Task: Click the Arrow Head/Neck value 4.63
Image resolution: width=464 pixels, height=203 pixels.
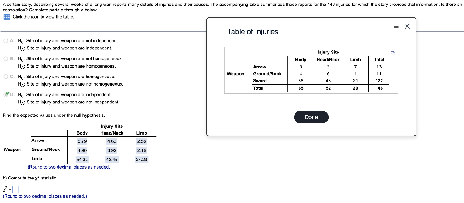Action: tap(112, 141)
